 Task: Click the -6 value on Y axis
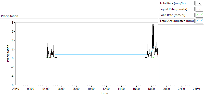point(12,85)
